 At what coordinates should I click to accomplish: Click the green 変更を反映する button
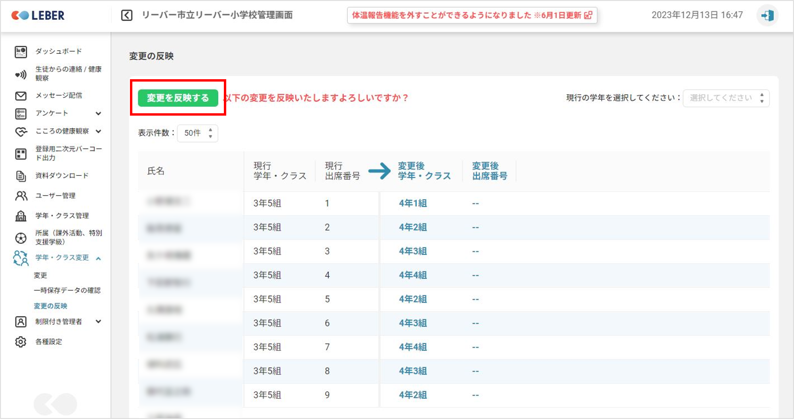coord(178,98)
